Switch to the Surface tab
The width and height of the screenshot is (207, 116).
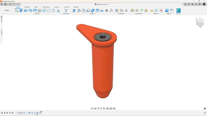tap(27, 7)
